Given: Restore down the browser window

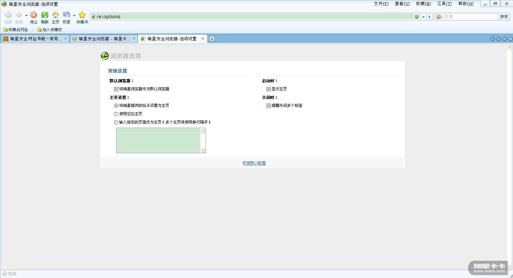Looking at the screenshot, I should (496, 4).
